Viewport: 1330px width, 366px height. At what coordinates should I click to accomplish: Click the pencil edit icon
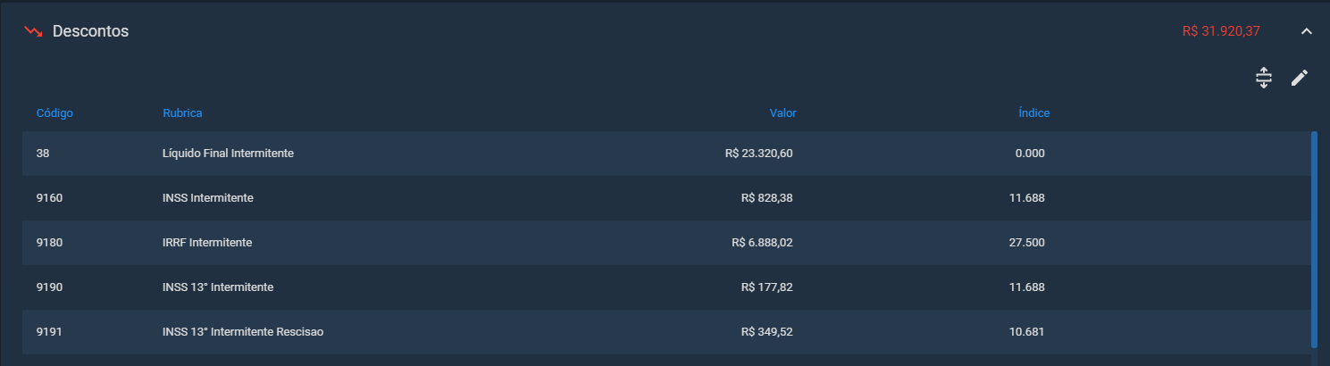click(x=1300, y=78)
